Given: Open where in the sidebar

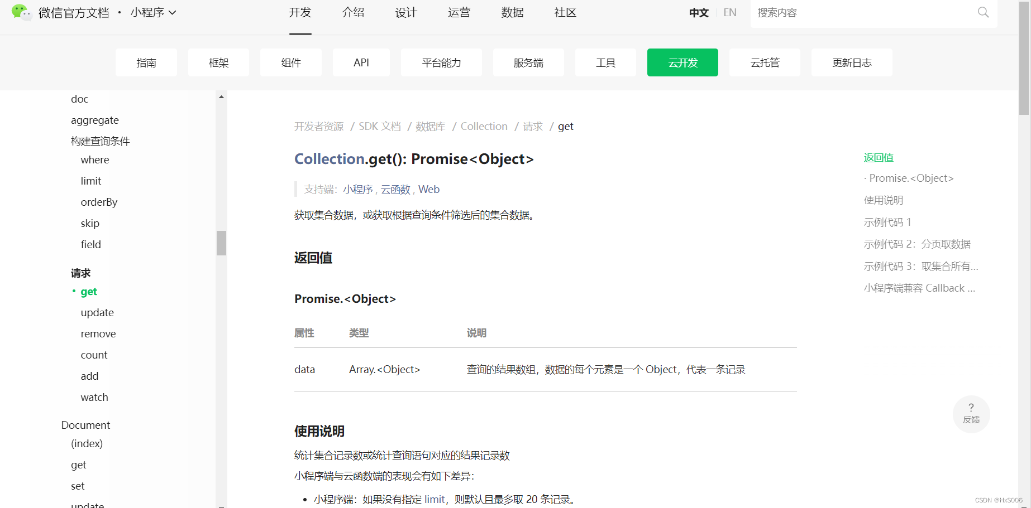Looking at the screenshot, I should tap(95, 159).
